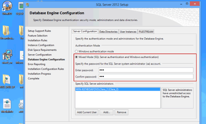The width and height of the screenshot is (206, 124).
Task: Select the MediaInfo desktop file icon
Action: [7, 106]
